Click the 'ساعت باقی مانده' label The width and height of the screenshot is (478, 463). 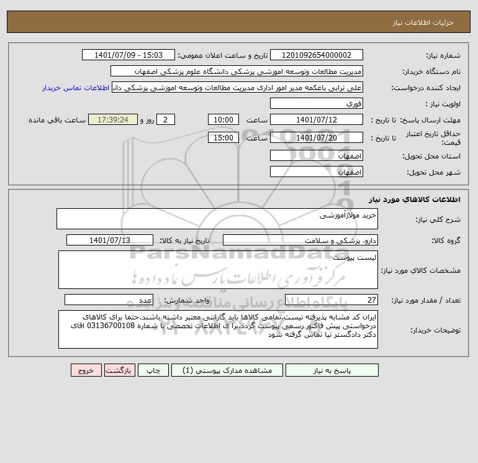pyautogui.click(x=57, y=120)
